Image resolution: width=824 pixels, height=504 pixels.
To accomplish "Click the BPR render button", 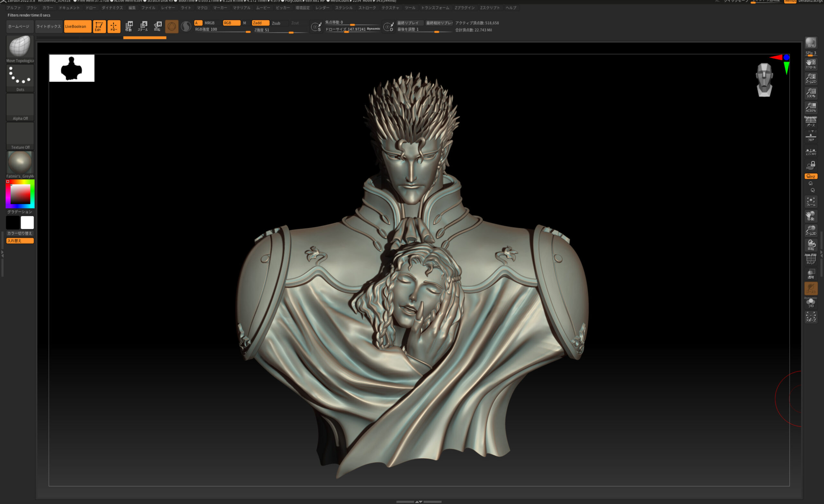I will pos(811,43).
